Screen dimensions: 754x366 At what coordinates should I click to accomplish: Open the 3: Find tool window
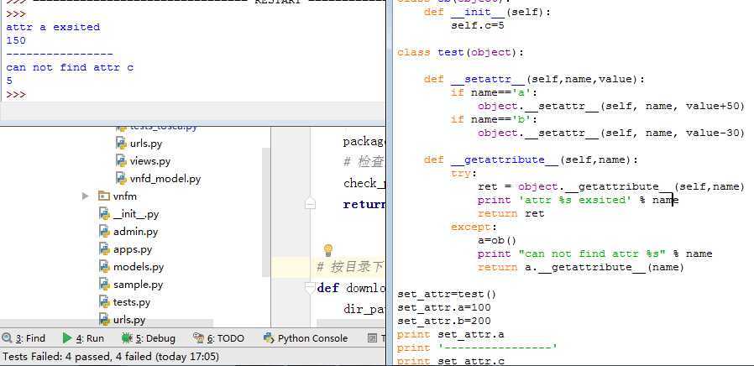24,338
